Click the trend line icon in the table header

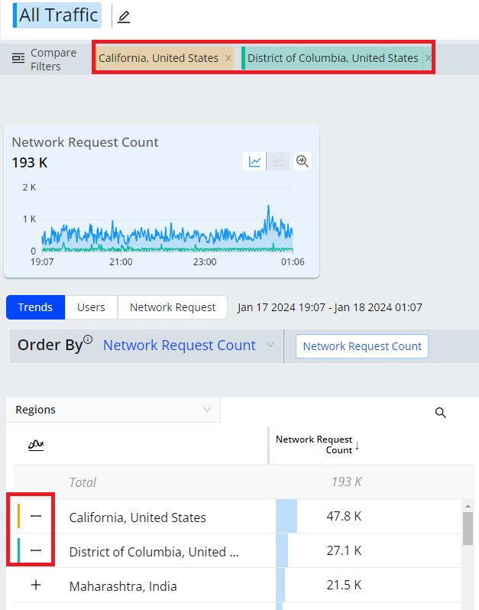point(36,445)
